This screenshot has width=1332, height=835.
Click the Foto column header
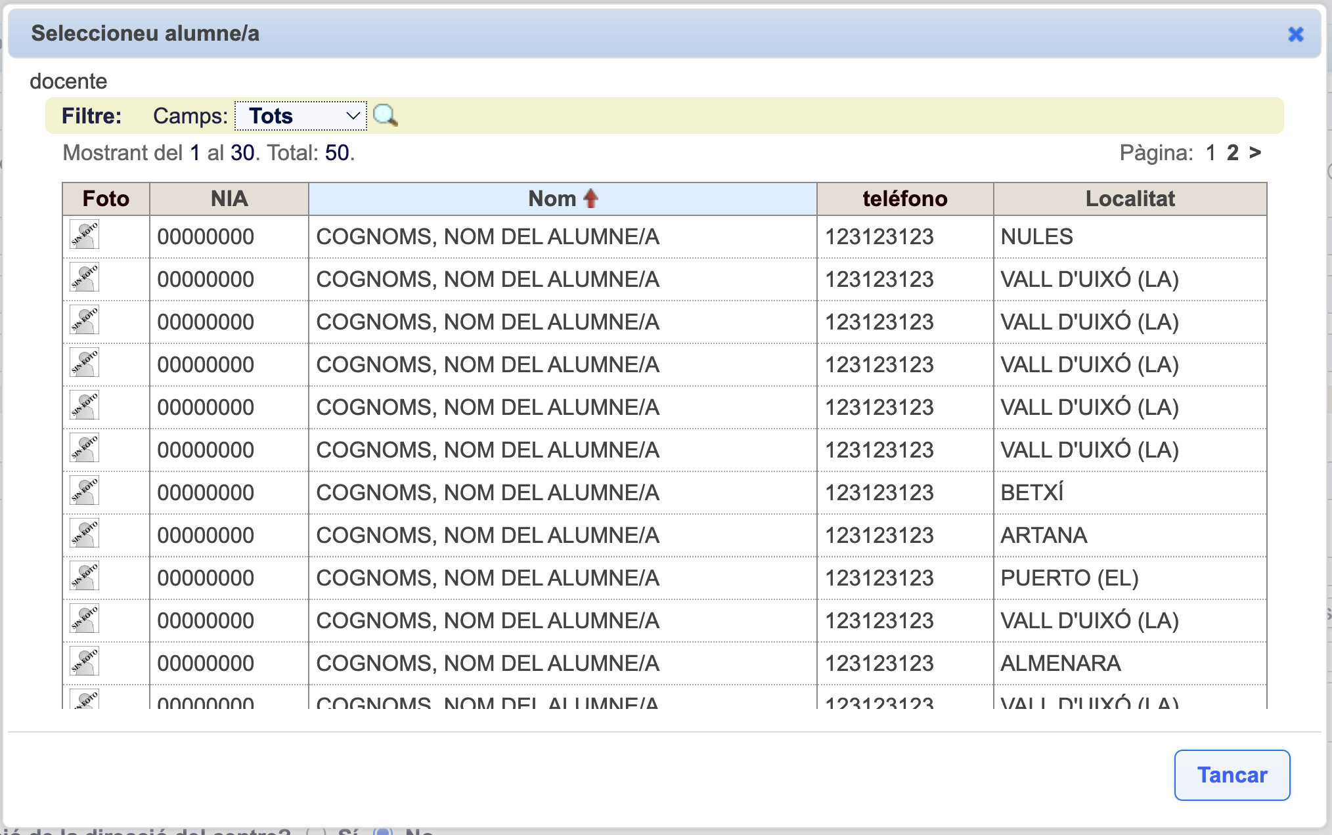click(106, 199)
